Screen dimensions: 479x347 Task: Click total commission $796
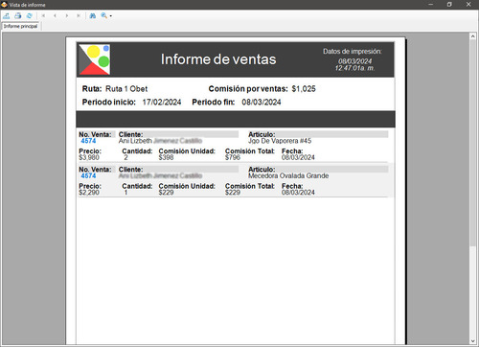click(x=233, y=157)
